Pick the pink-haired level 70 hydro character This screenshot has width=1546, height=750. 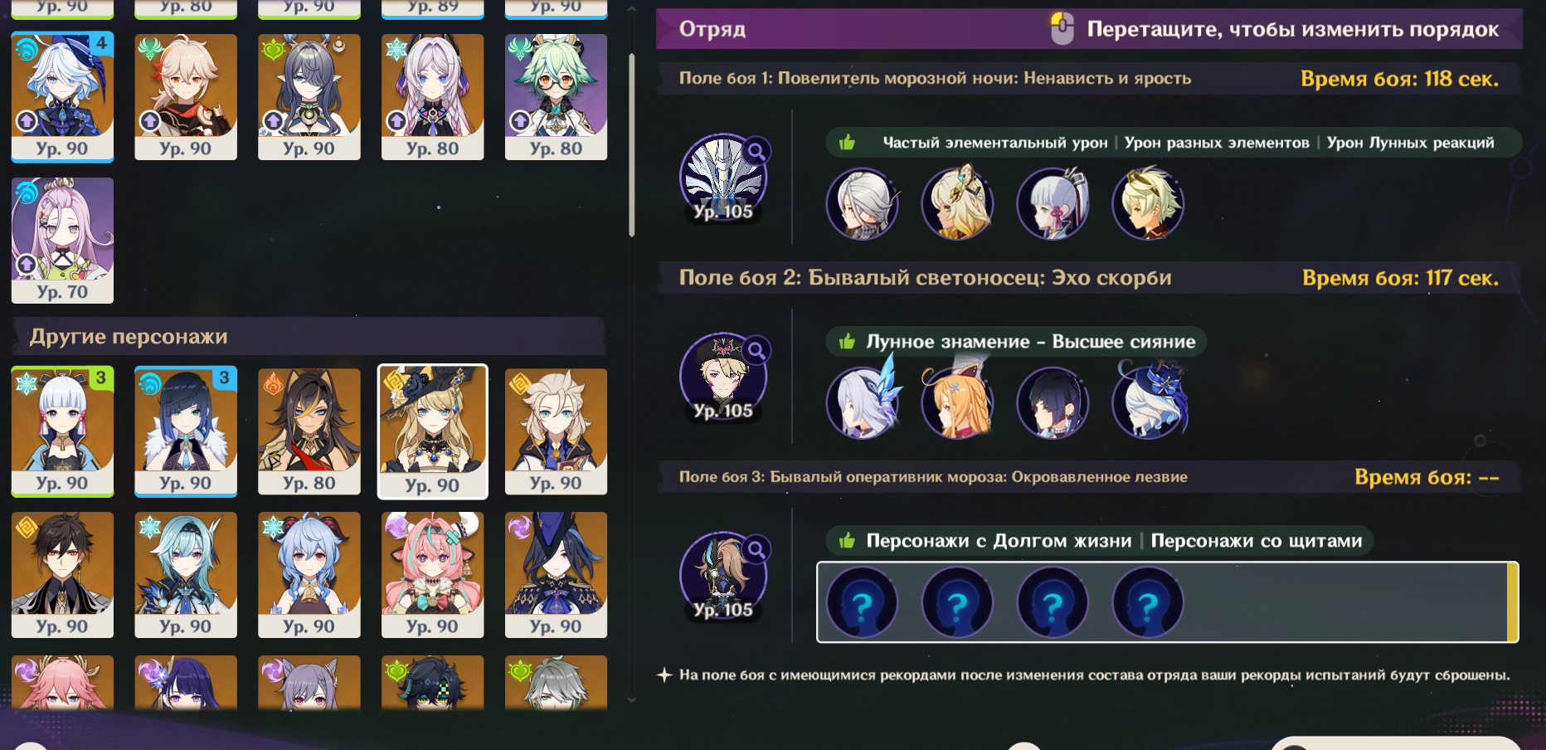coord(62,241)
